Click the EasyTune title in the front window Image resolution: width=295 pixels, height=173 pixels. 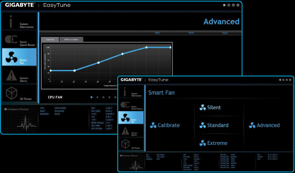pyautogui.click(x=158, y=80)
